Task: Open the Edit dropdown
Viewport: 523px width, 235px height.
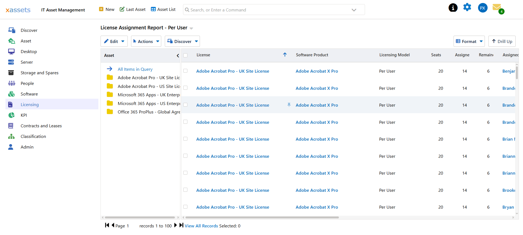Action: click(x=114, y=41)
